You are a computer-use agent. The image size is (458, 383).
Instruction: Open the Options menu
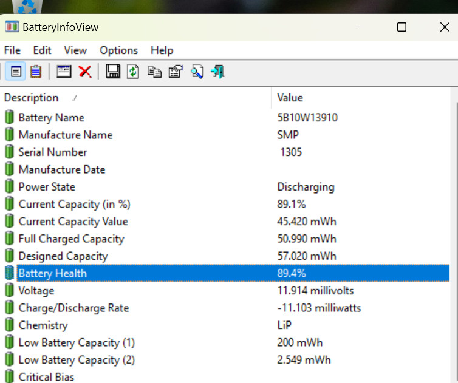pos(118,50)
